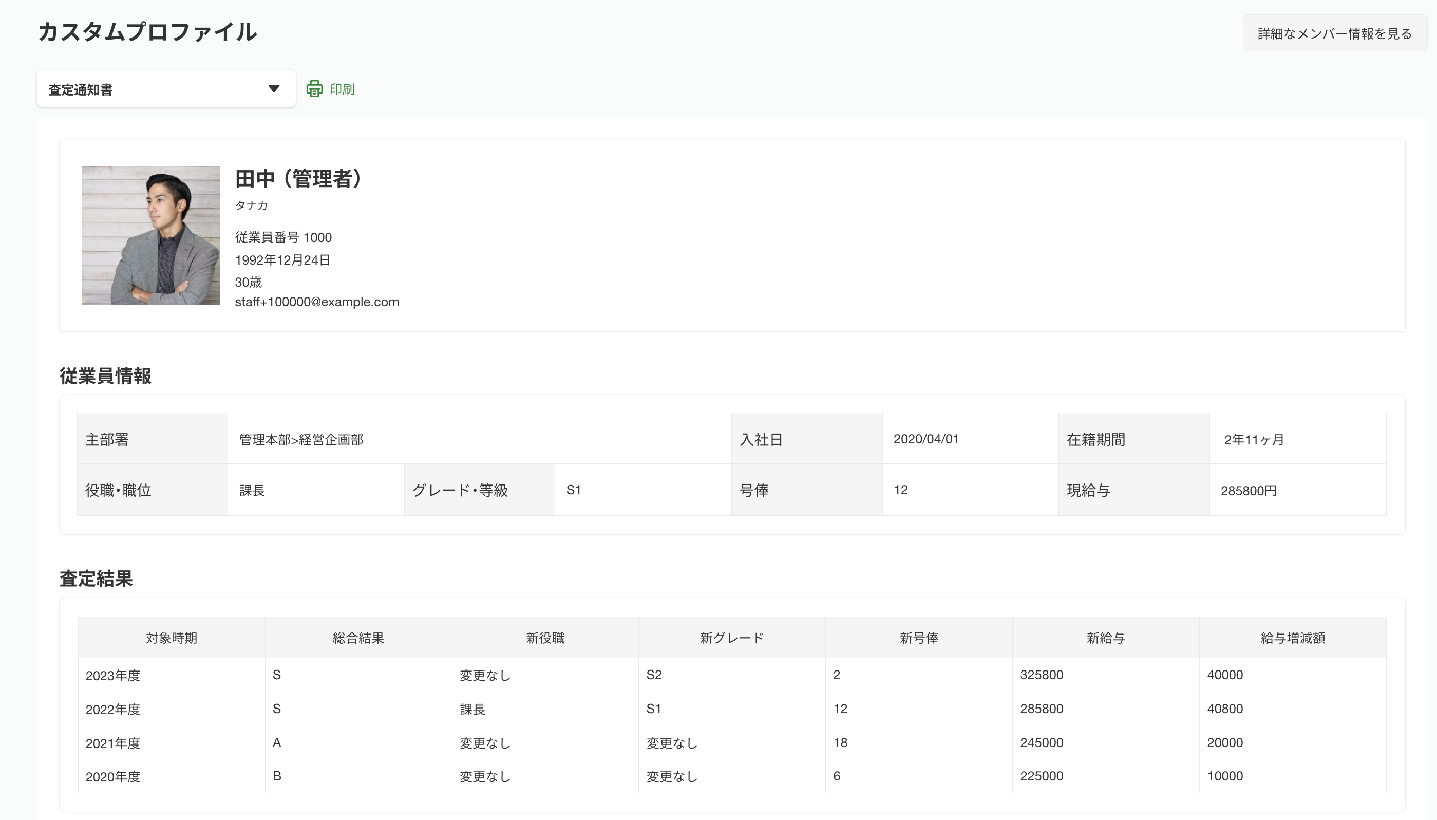1437x820 pixels.
Task: Click the printer icon
Action: pos(314,89)
